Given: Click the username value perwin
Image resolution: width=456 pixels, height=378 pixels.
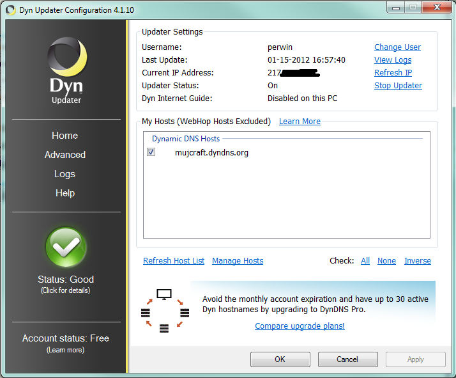Looking at the screenshot, I should coord(280,47).
